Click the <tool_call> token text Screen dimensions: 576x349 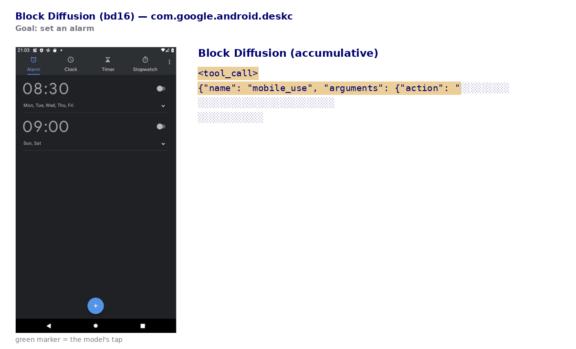(228, 73)
